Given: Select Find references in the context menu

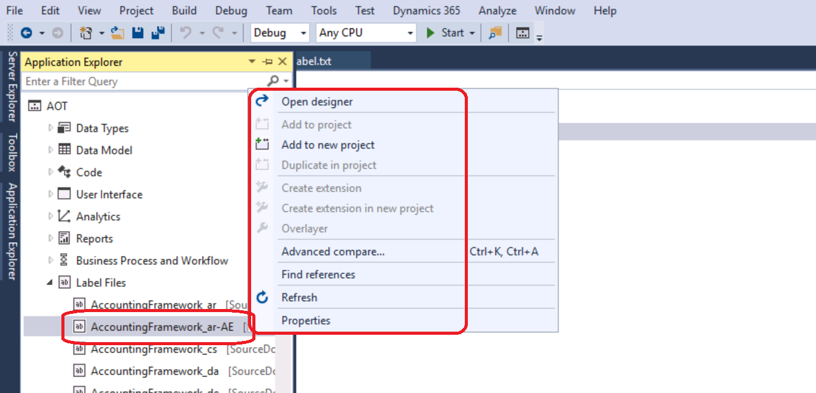Looking at the screenshot, I should point(318,274).
